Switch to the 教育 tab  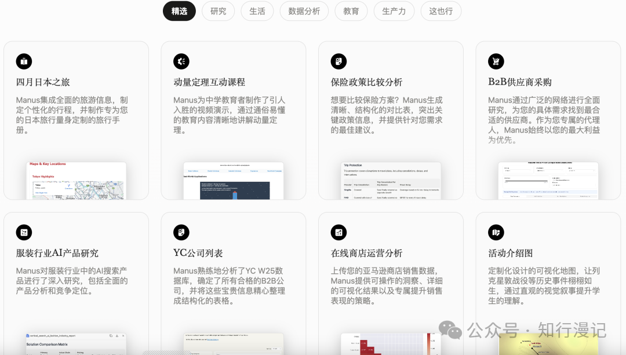point(351,11)
